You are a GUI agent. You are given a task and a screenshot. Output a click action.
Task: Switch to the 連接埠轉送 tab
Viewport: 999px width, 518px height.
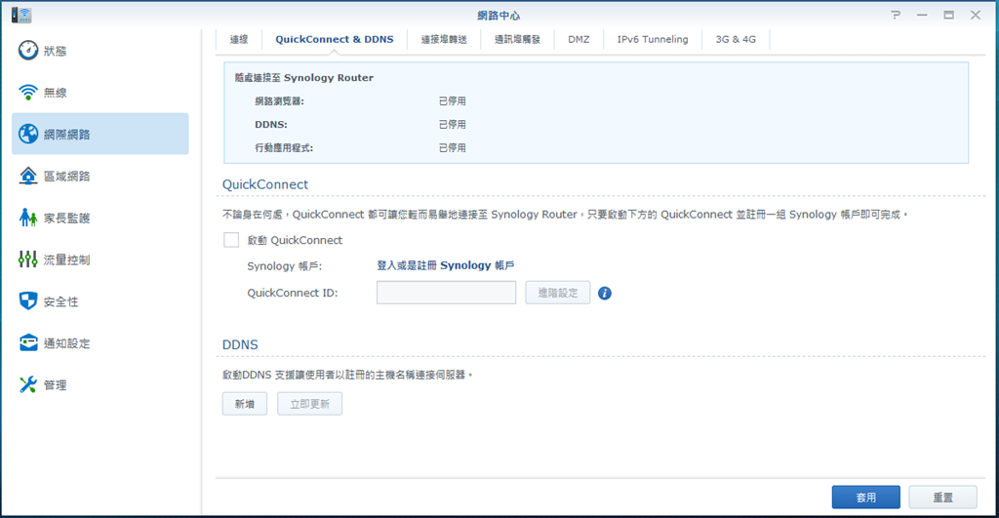(444, 39)
